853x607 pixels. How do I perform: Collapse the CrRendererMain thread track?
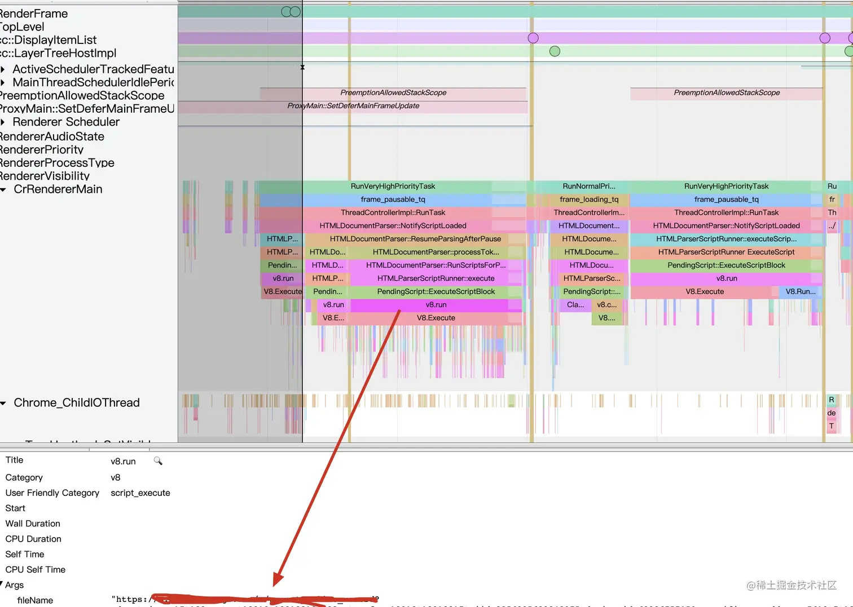pyautogui.click(x=3, y=189)
